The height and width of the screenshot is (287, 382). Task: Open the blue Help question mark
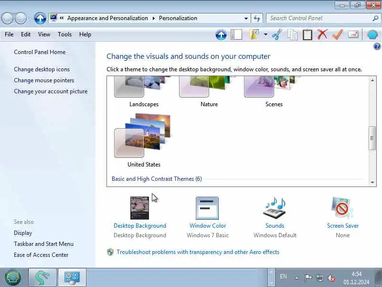pos(377,46)
